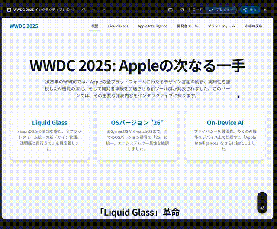The width and height of the screenshot is (277, 229).
Task: Click the On-Device AI card heading
Action: point(225,123)
